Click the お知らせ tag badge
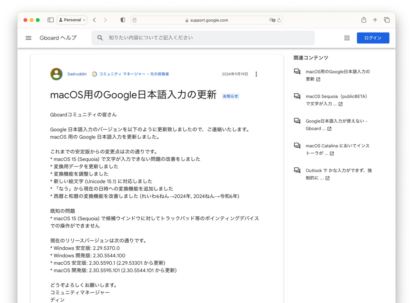This screenshot has height=303, width=413. point(230,96)
